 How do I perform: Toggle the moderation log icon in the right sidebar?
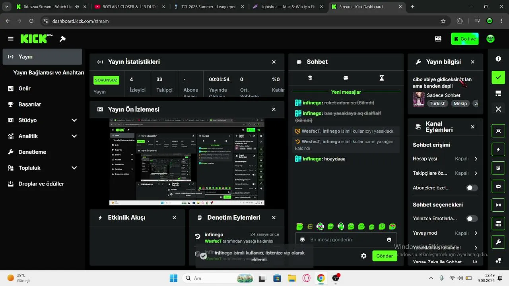pos(498,168)
